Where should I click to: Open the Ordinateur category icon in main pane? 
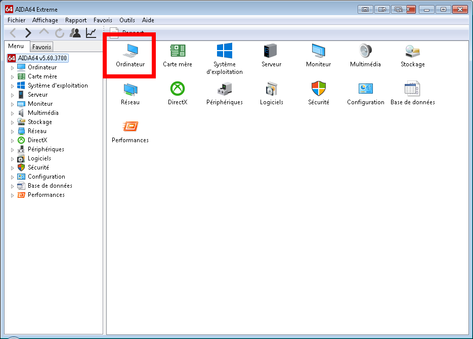tap(131, 51)
